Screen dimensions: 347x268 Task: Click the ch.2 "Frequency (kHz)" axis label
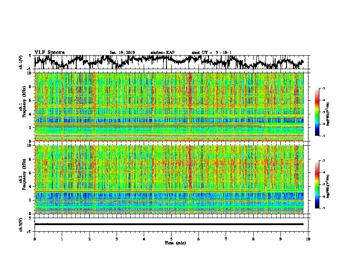point(24,174)
